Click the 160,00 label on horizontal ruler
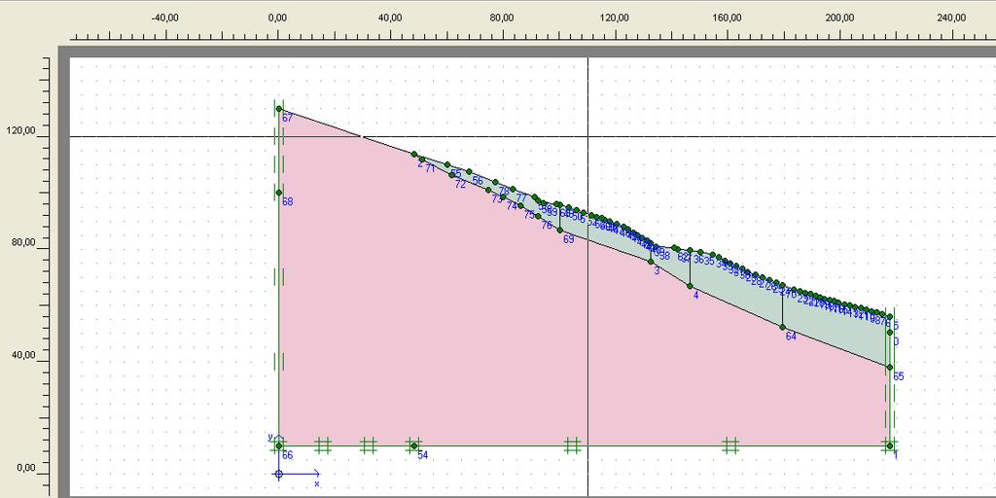 coord(727,18)
